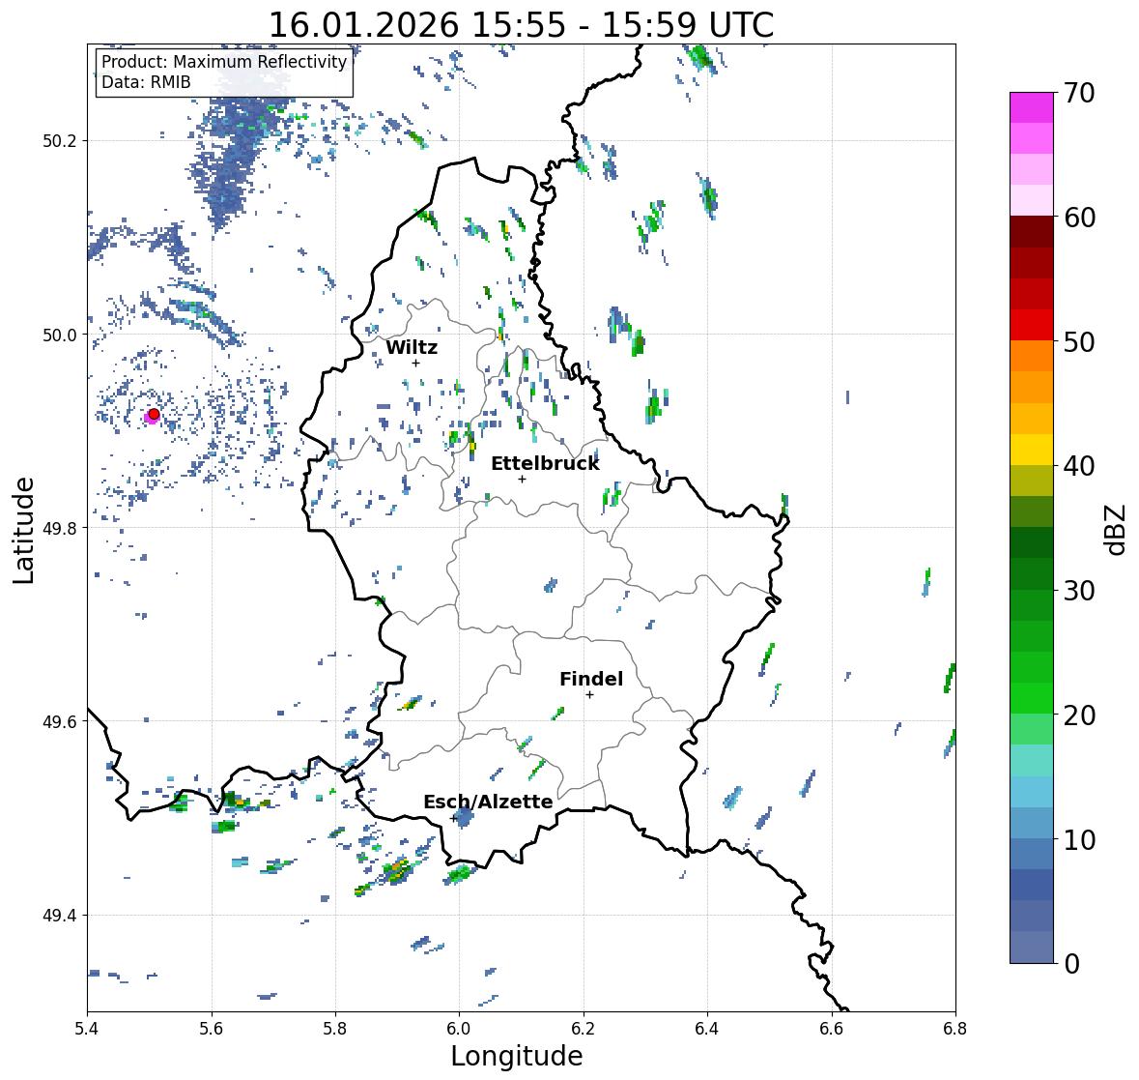Click the Esch/Alzette station label
This screenshot has width=1139, height=1080.
(488, 802)
